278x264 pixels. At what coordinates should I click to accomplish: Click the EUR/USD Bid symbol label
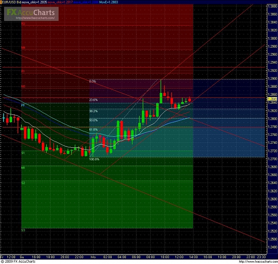pos(12,2)
